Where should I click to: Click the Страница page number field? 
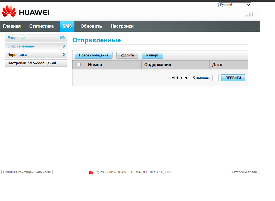215,78
